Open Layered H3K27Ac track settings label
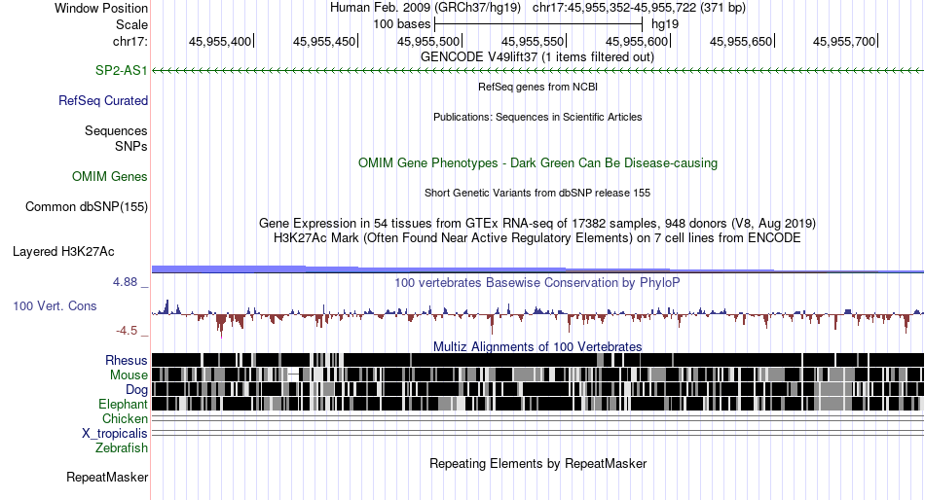Image resolution: width=925 pixels, height=500 pixels. (x=63, y=252)
